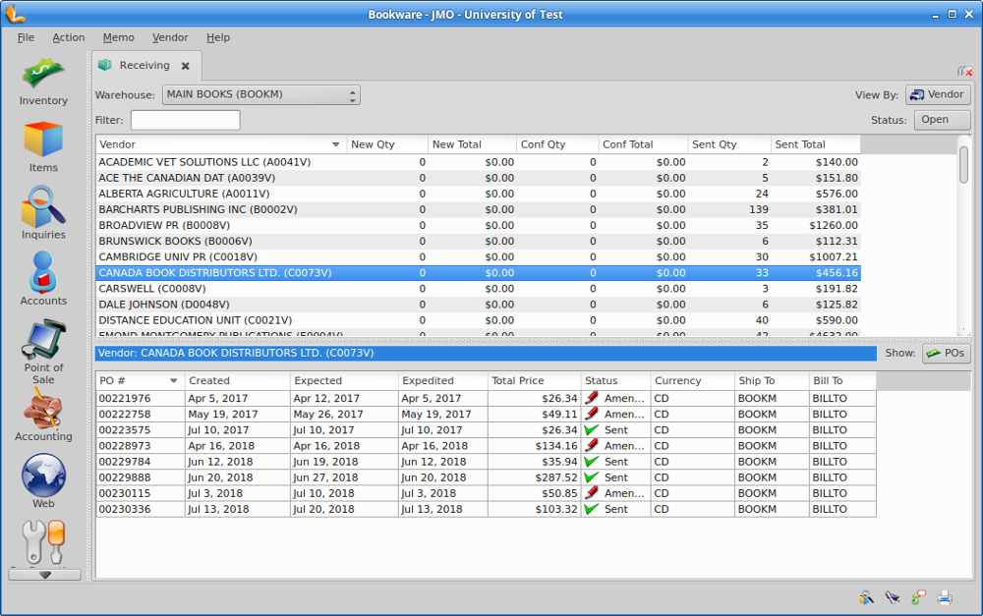This screenshot has width=983, height=616.
Task: Close the Receiving tab
Action: click(185, 66)
